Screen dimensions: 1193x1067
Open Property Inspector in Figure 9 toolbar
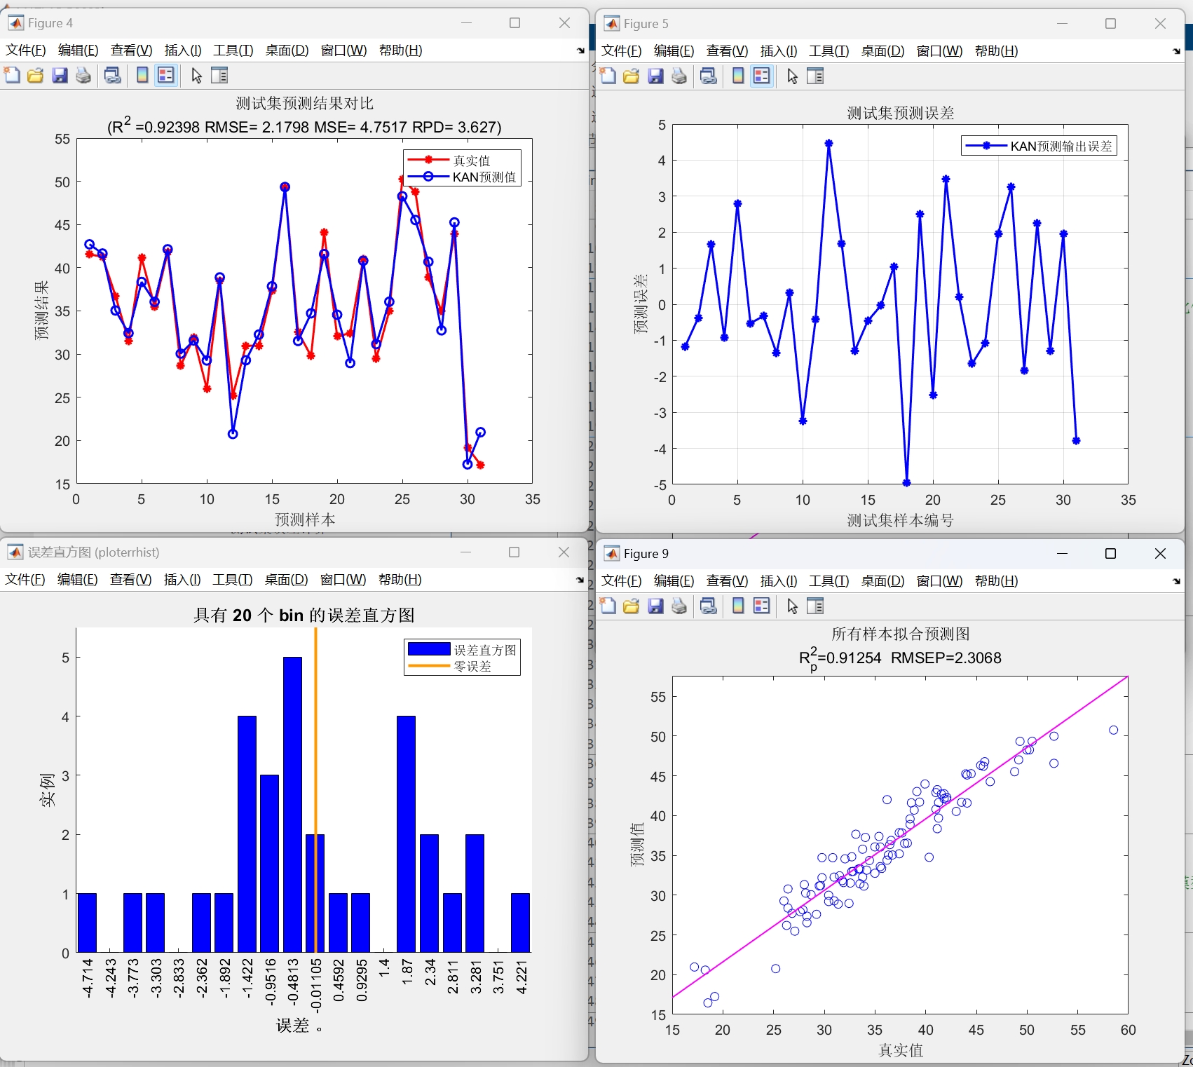pos(815,606)
